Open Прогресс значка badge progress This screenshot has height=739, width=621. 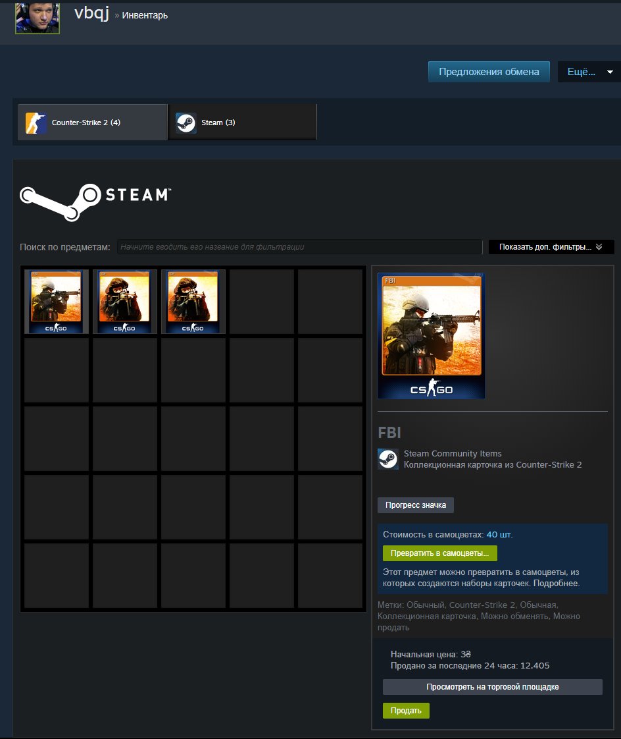click(416, 505)
